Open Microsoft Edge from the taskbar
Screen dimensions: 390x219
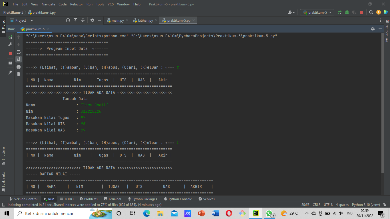click(146, 213)
